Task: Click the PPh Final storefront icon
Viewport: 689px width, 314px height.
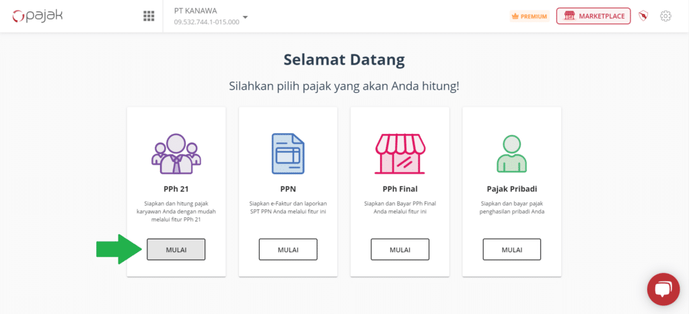Action: tap(400, 154)
